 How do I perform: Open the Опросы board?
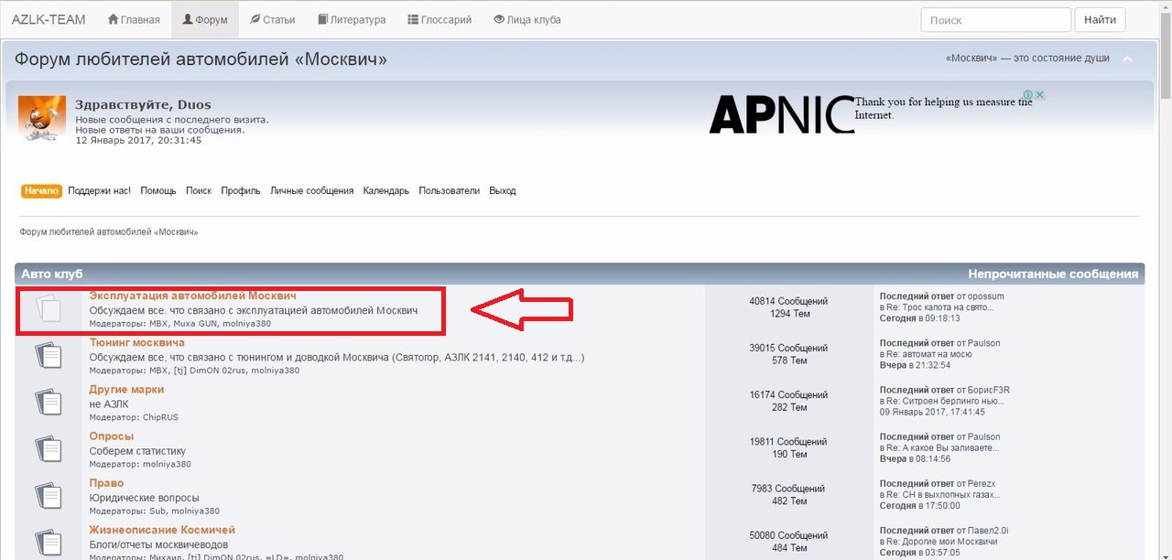click(x=112, y=436)
